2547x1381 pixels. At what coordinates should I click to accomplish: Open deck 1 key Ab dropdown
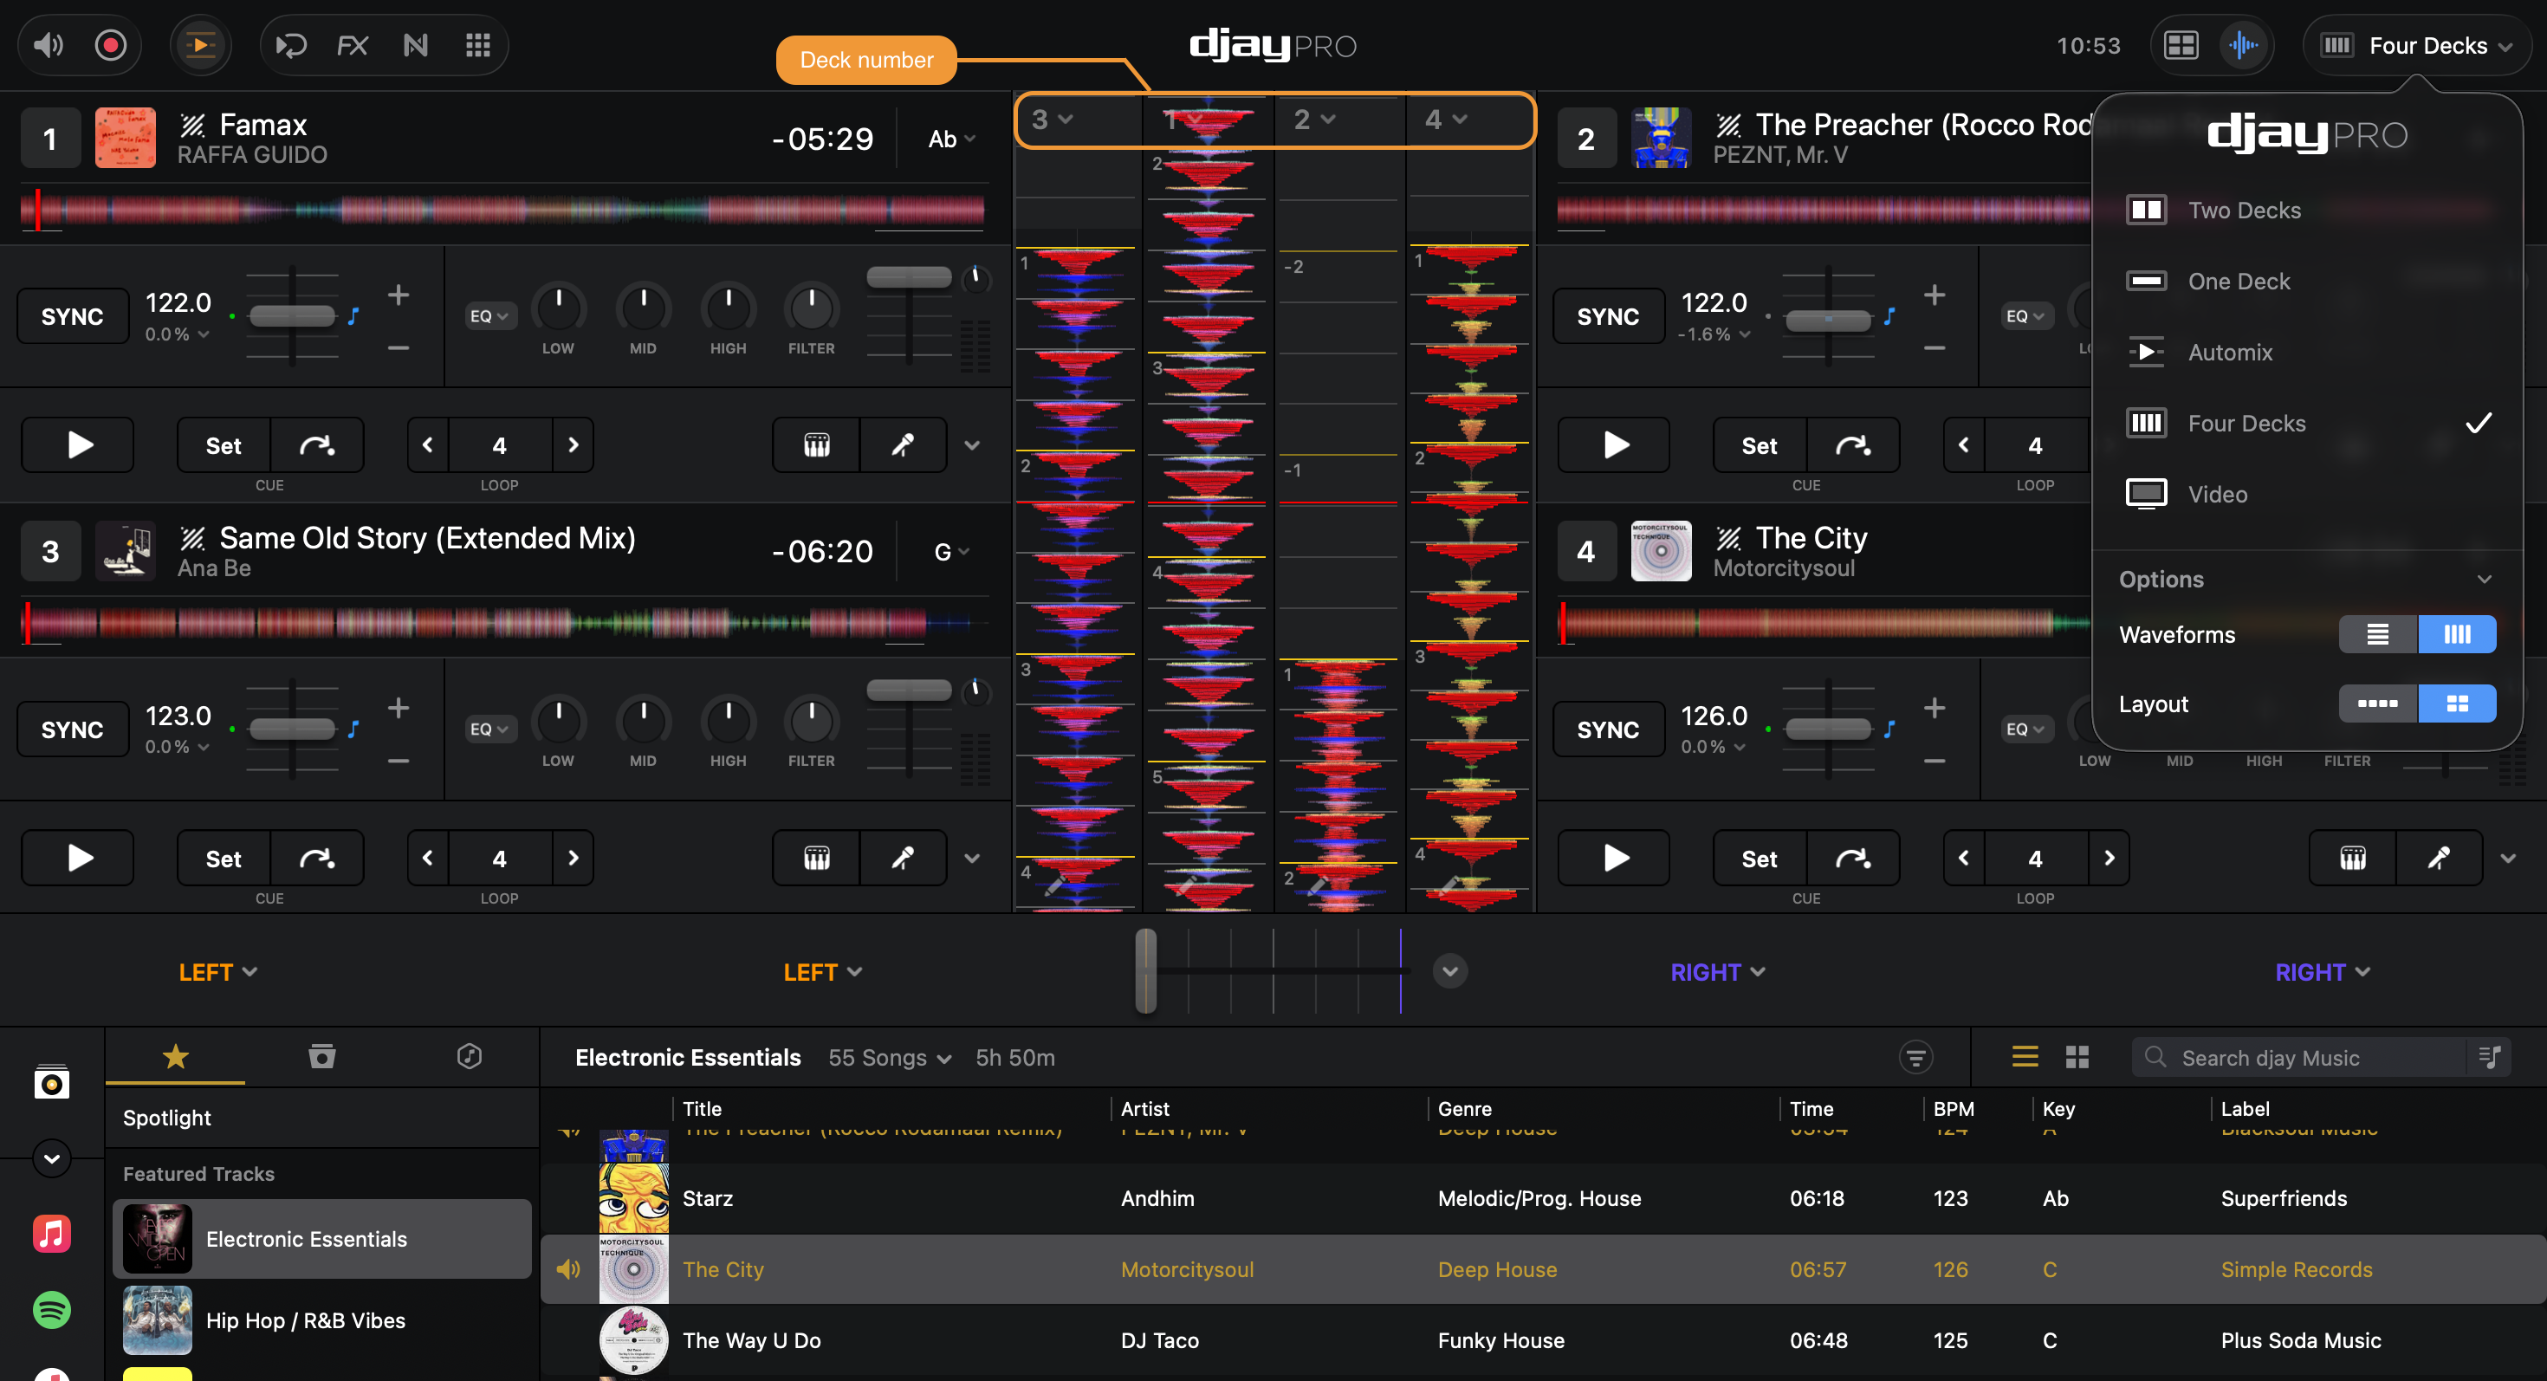951,139
